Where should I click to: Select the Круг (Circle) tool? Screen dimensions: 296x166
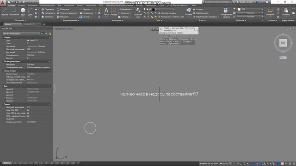click(23, 12)
